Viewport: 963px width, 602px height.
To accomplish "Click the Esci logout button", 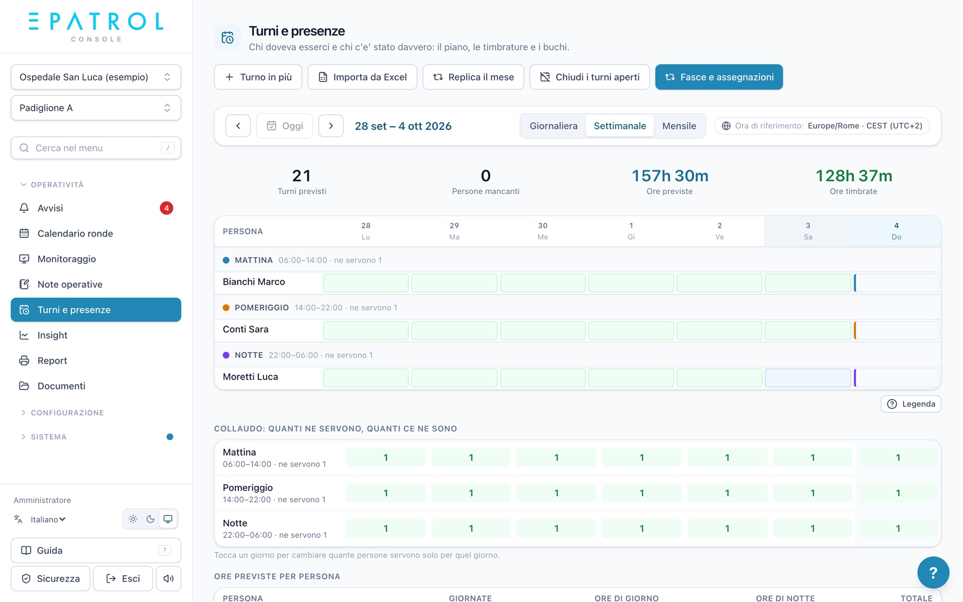I will [x=123, y=578].
